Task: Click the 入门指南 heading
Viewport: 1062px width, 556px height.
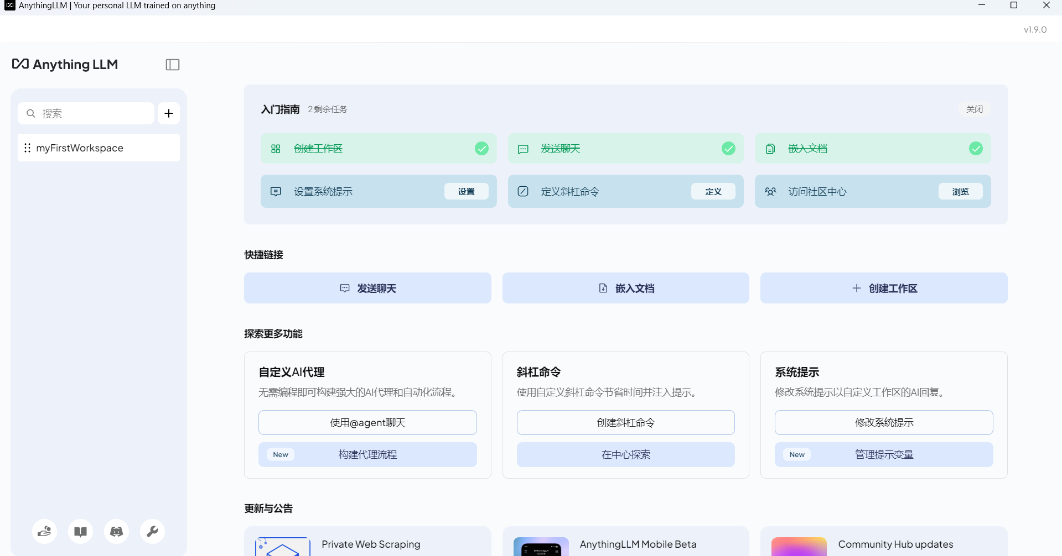Action: [281, 109]
